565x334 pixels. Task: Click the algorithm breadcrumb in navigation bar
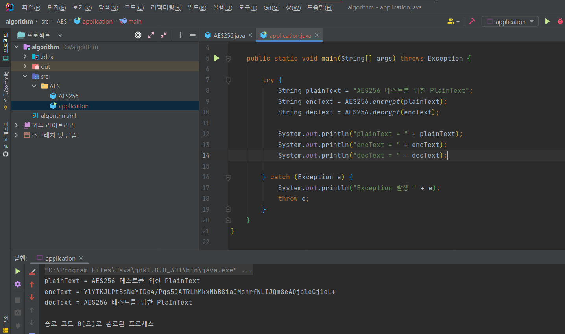click(x=19, y=21)
